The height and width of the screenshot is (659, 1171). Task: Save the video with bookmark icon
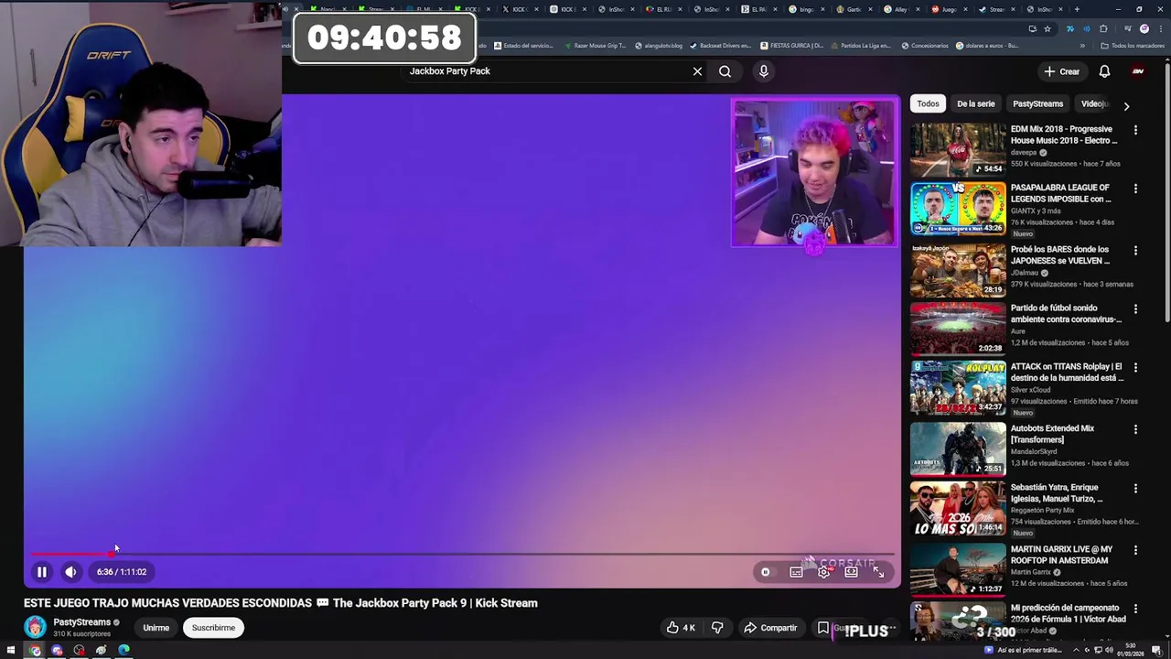[822, 628]
